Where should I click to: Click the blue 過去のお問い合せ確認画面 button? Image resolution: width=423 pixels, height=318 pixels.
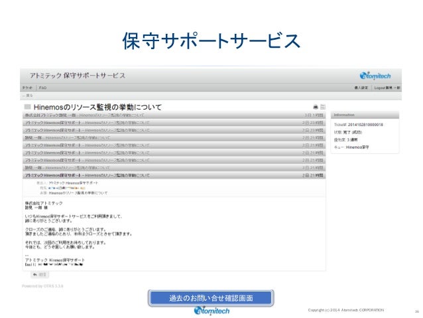pos(211,298)
